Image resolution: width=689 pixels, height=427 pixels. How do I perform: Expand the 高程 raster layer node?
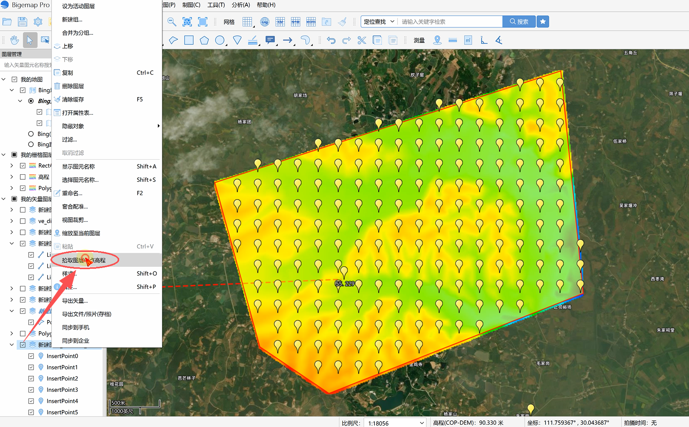click(12, 177)
